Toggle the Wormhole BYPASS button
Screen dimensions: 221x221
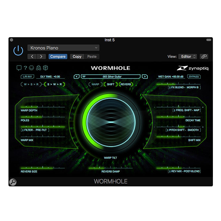[194, 77]
